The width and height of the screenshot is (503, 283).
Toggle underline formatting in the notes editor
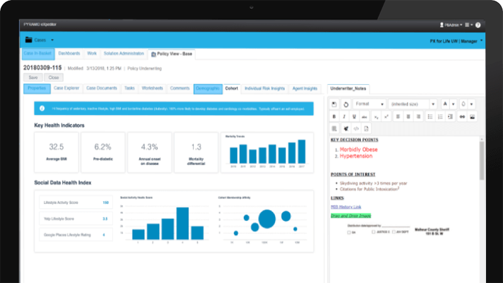(x=354, y=117)
